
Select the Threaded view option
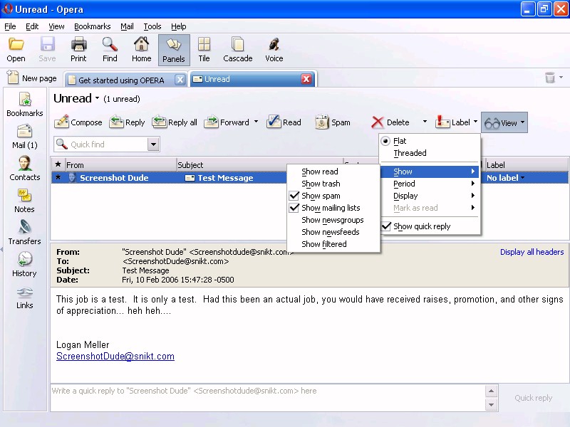click(x=410, y=153)
